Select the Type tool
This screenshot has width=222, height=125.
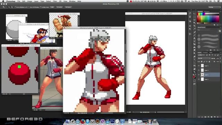coord(195,59)
